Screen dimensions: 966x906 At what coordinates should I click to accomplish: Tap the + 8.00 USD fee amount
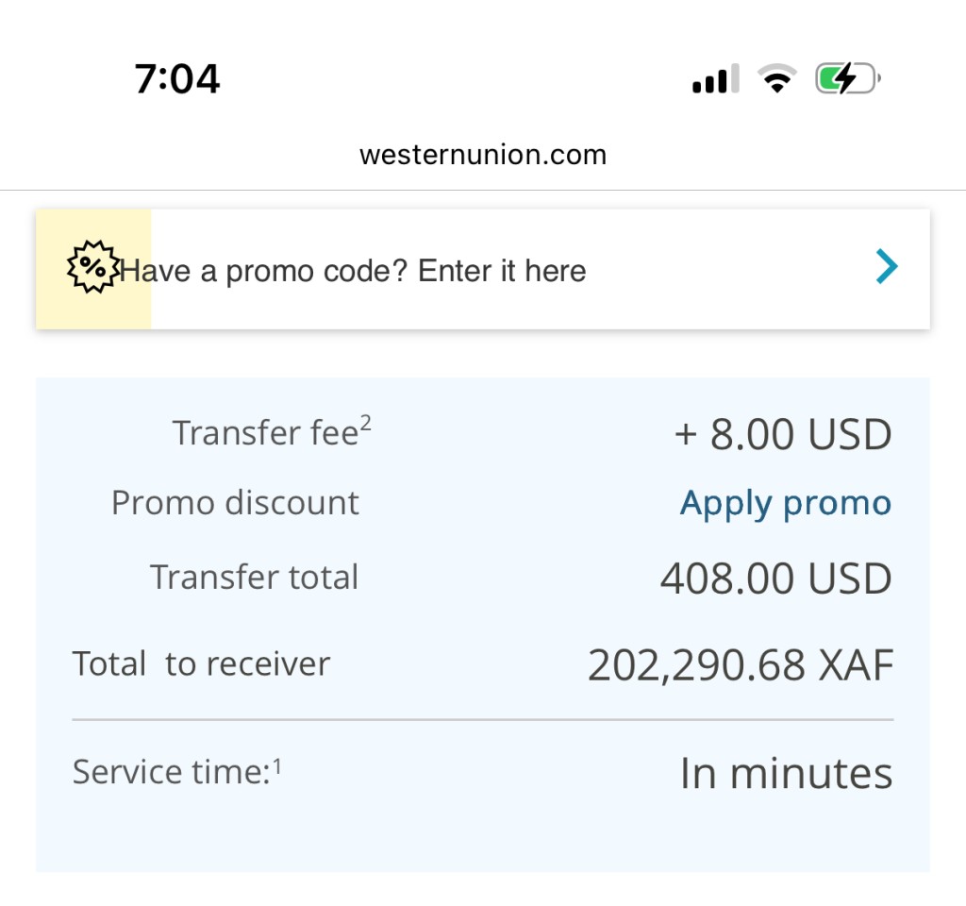click(x=782, y=434)
